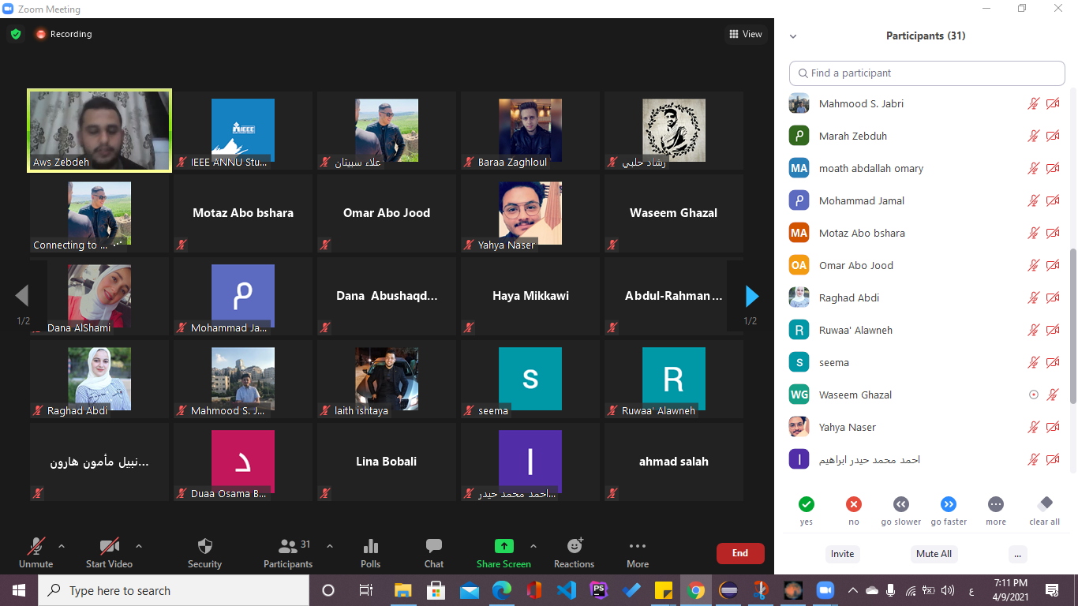Open Windows Start menu button

click(18, 590)
